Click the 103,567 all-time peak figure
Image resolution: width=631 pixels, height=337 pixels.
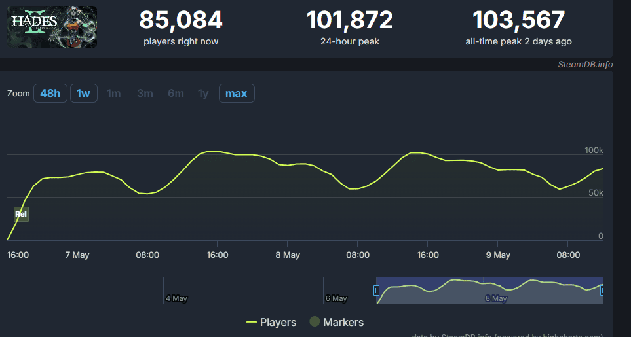[518, 20]
